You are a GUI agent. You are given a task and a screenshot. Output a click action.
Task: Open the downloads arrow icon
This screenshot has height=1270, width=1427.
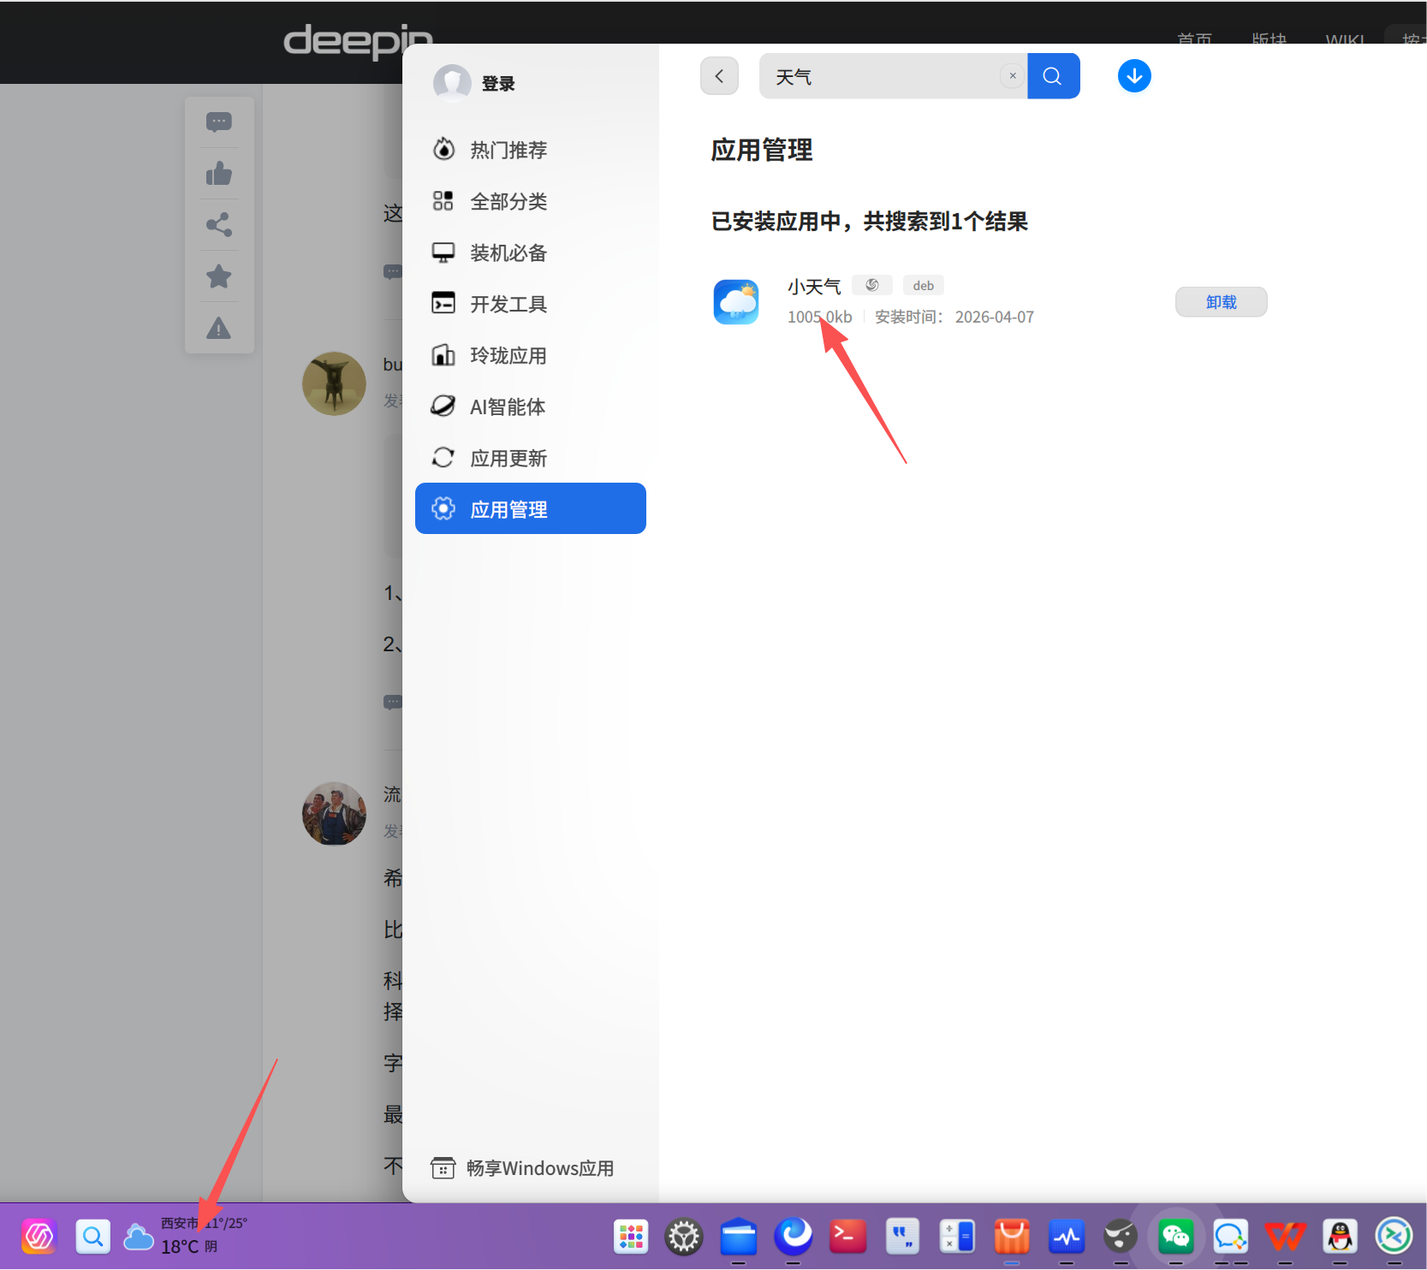[1134, 76]
